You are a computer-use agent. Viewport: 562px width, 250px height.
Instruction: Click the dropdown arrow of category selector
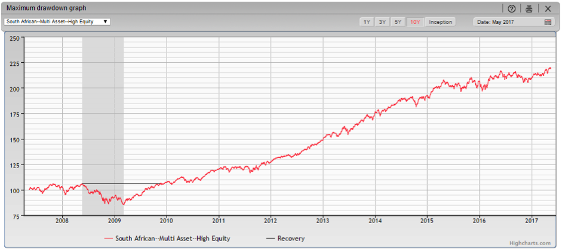point(105,22)
